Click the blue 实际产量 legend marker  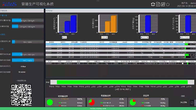point(141,37)
